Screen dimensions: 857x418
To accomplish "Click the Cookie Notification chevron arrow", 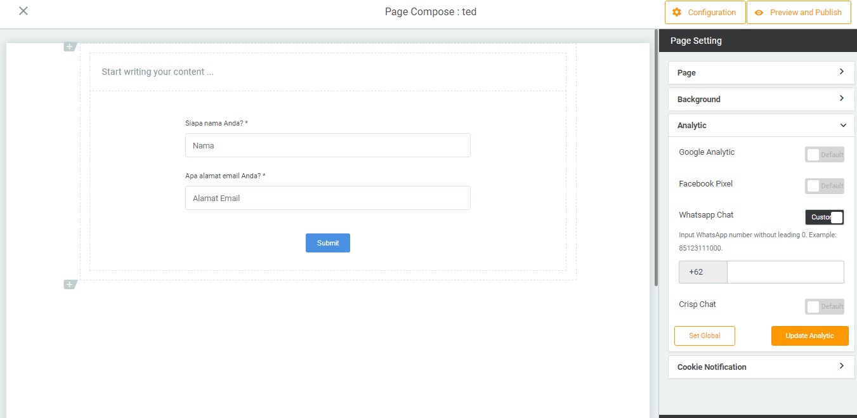I will 842,366.
